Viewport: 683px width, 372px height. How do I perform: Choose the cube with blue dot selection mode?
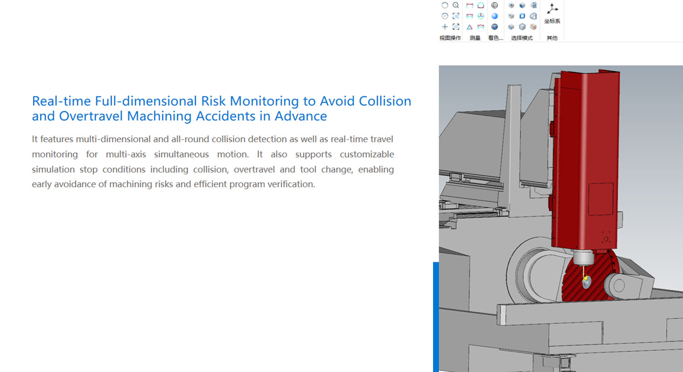click(511, 5)
